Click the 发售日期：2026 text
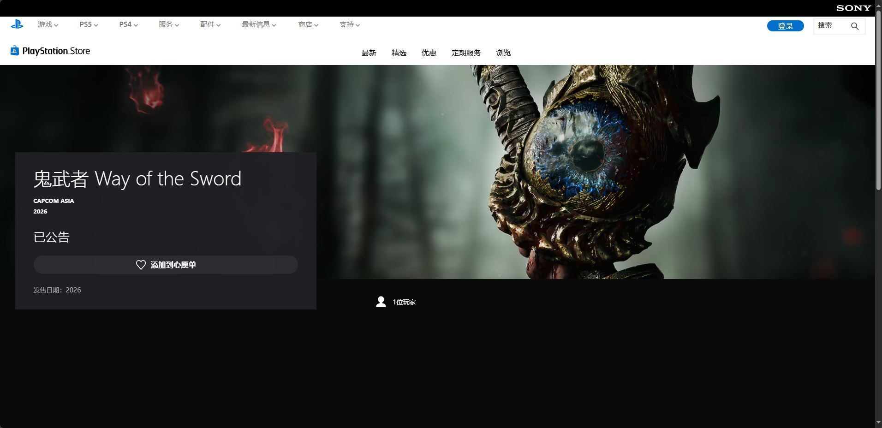This screenshot has height=428, width=882. 57,290
